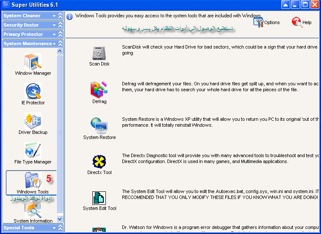Open the File Type Manager icon
This screenshot has height=234, width=321.
[33, 150]
